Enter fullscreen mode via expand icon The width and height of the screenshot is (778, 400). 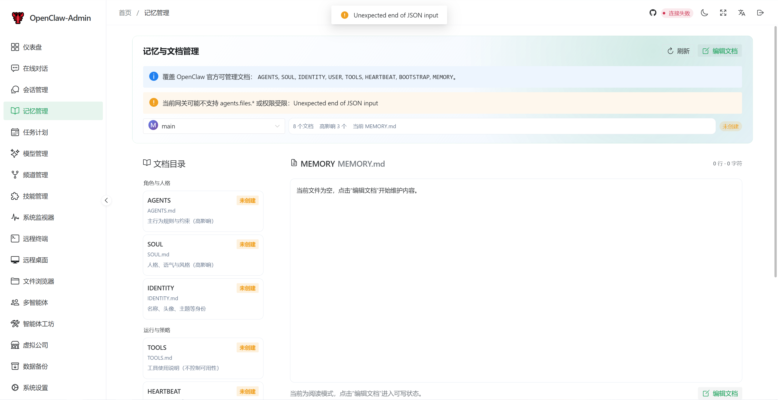click(723, 13)
